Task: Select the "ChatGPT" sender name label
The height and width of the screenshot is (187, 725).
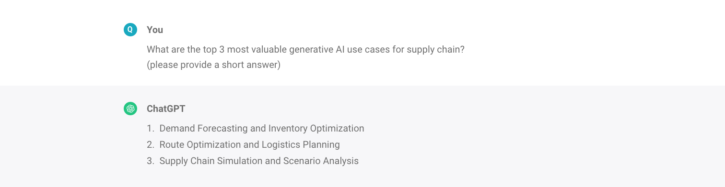Action: click(x=166, y=109)
